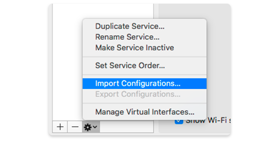Screen dimensions: 280x141
Task: Pick Make Service Inactive
Action: [x=134, y=47]
